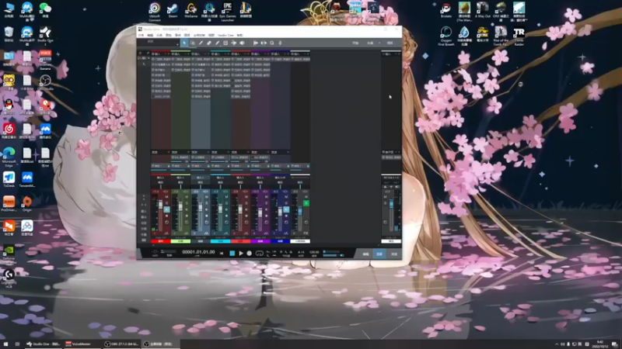
Task: Open Microsoft Edge desktop icon
Action: point(9,157)
